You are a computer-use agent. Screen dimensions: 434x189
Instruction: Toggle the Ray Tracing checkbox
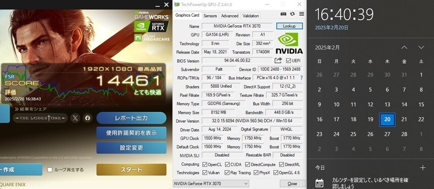click(227, 173)
